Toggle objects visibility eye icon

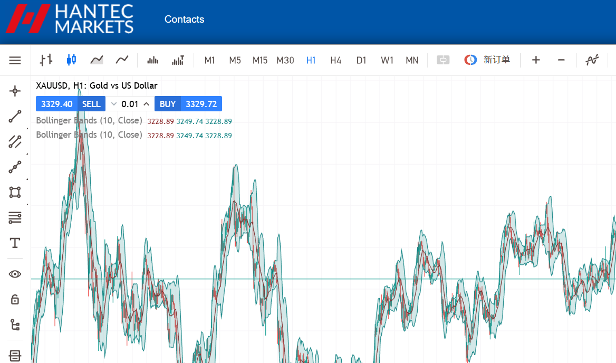(x=15, y=274)
